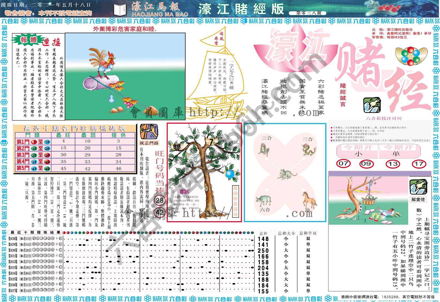The image size is (440, 302).
Task: Click the writing hand icon above 解畫佬
Action: click(x=418, y=187)
